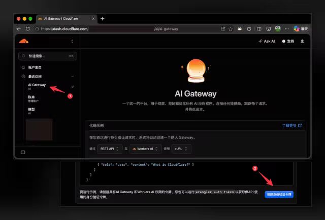Click the wrangler auth token code snippet
325x220 pixels.
215,192
